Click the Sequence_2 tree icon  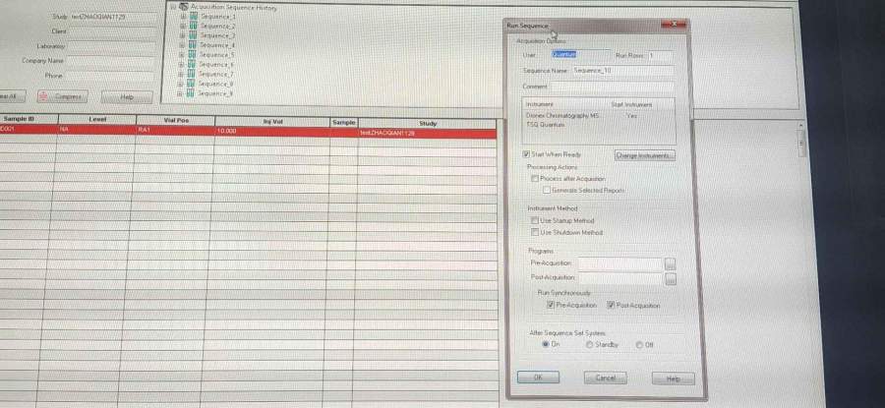(x=193, y=26)
